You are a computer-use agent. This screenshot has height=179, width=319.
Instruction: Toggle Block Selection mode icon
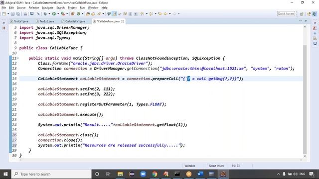(130, 14)
